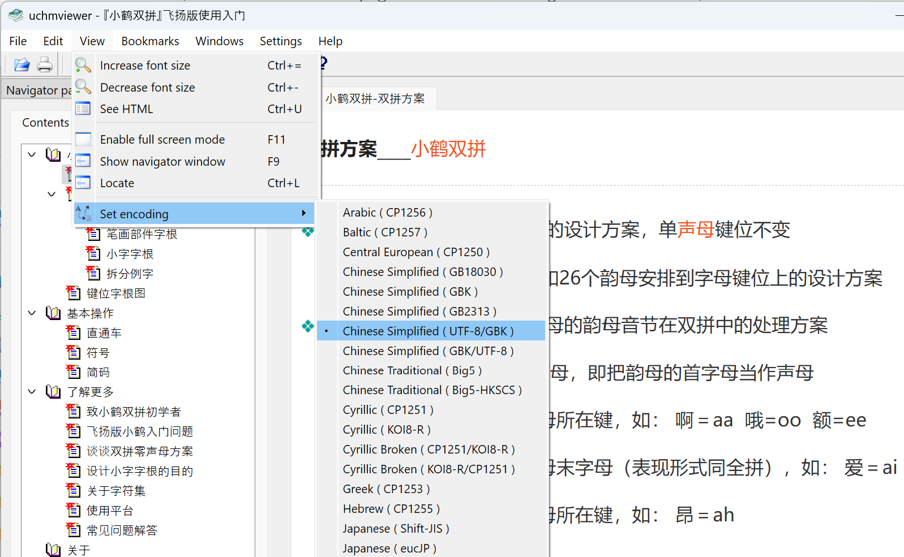Collapse the 了解更多 tree section
Viewport: 904px width, 557px height.
tap(32, 391)
